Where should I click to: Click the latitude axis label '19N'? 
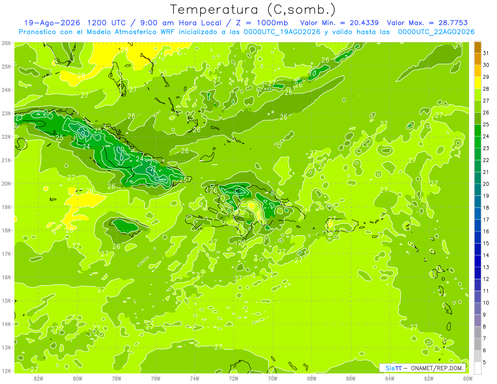6,207
